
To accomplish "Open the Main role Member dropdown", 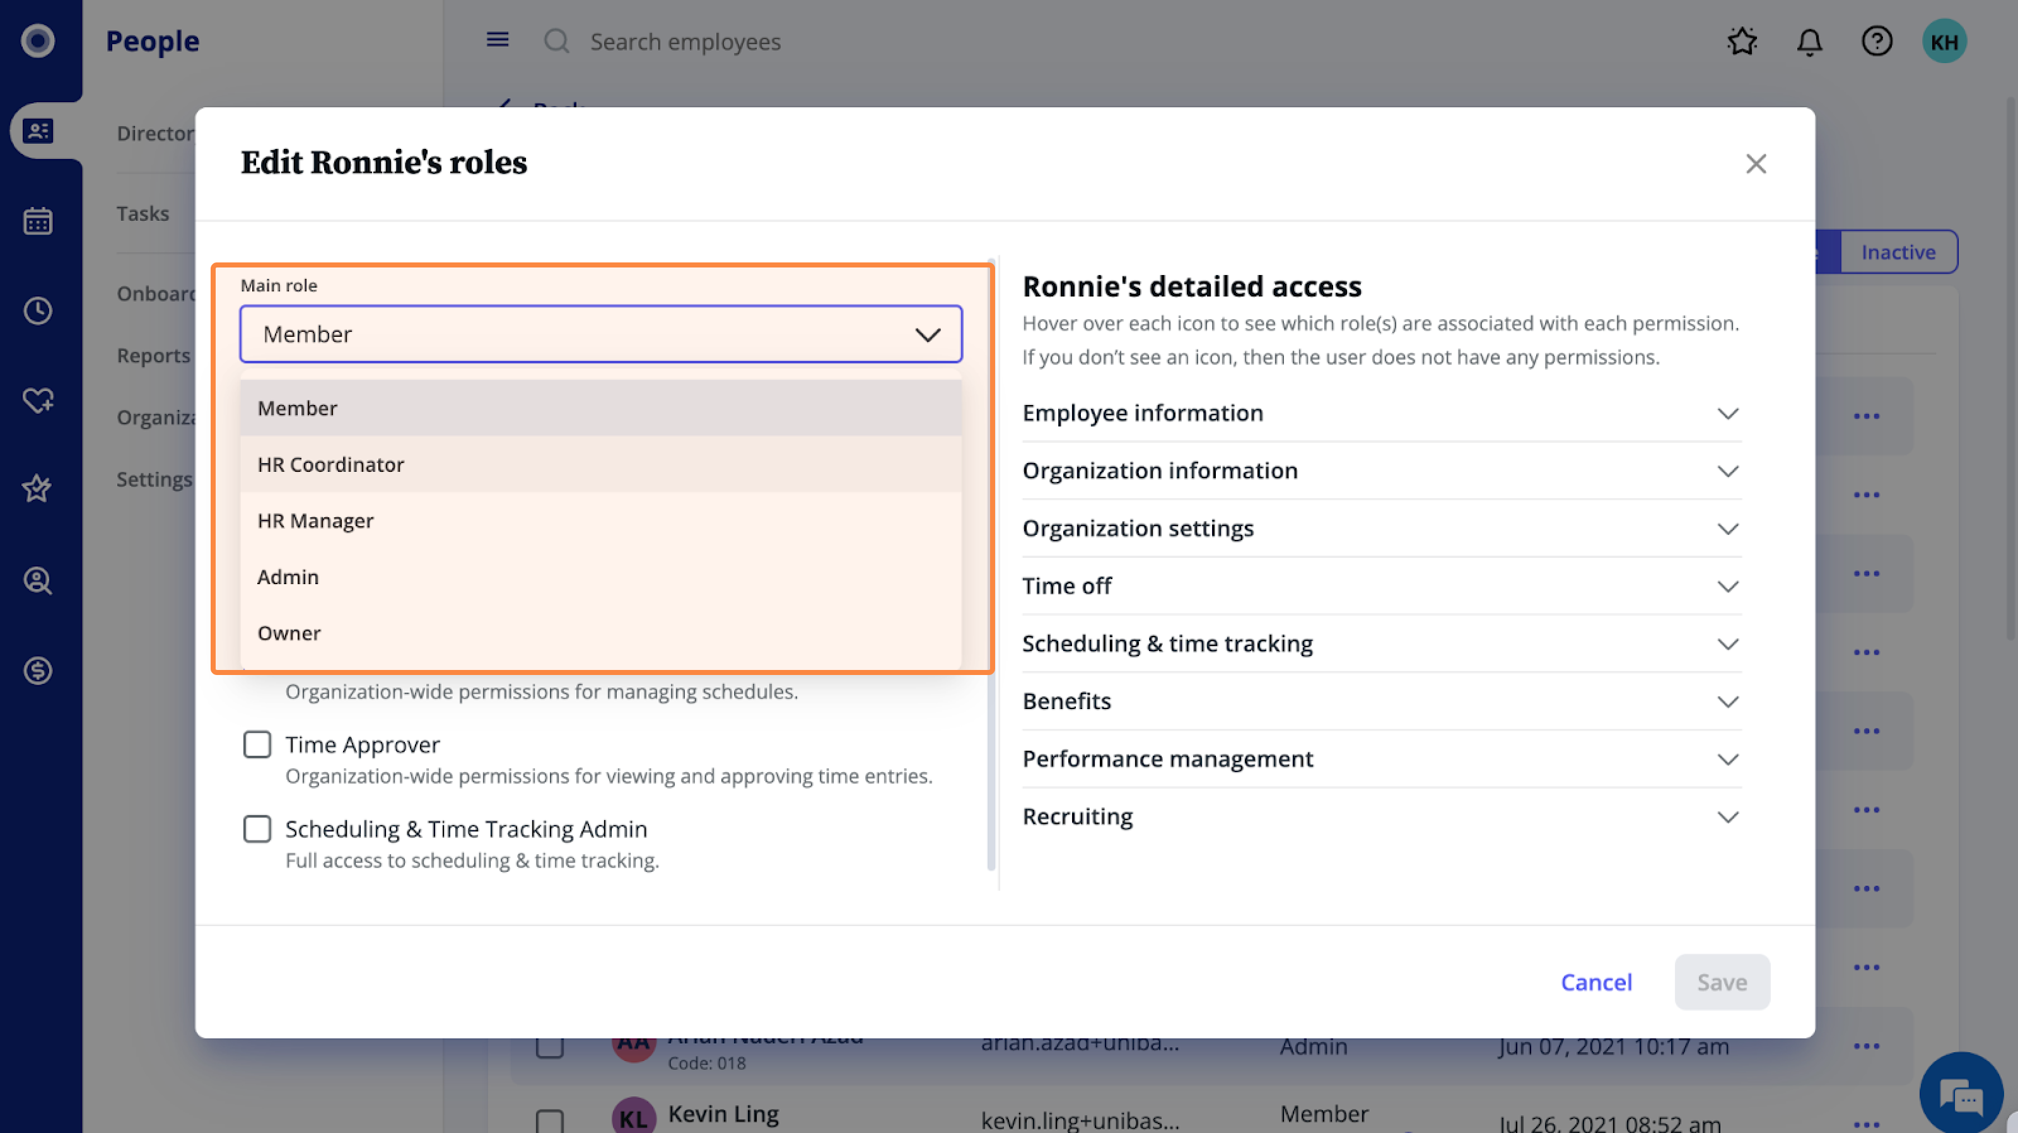I will pos(601,334).
